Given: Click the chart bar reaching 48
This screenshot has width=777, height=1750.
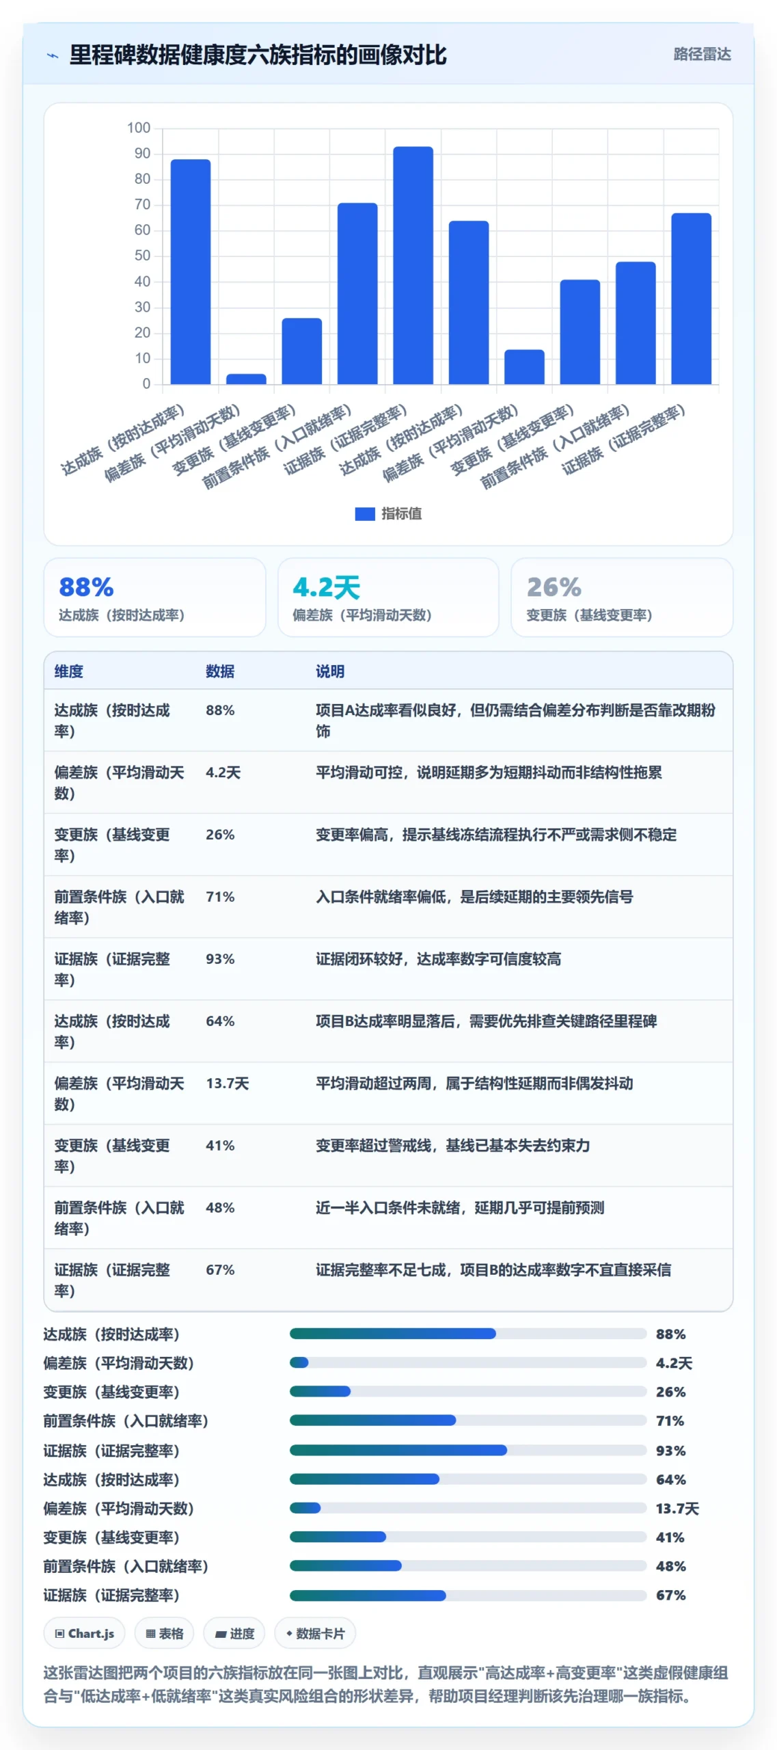Looking at the screenshot, I should (x=636, y=323).
